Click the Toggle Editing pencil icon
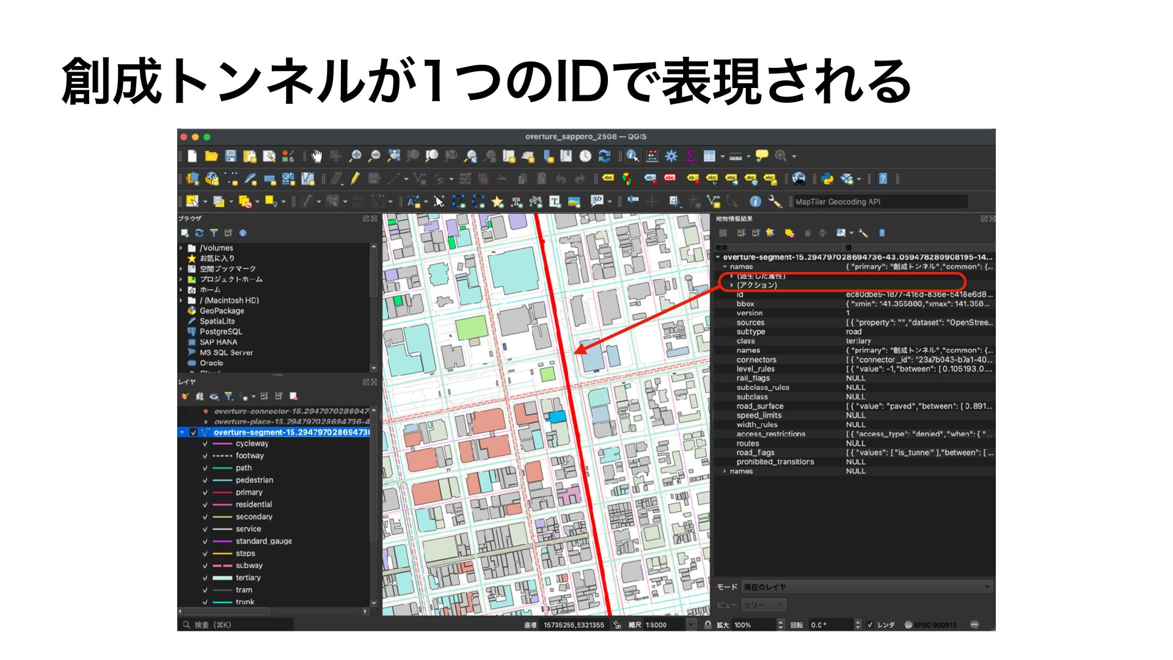The height and width of the screenshot is (660, 1173). click(355, 179)
